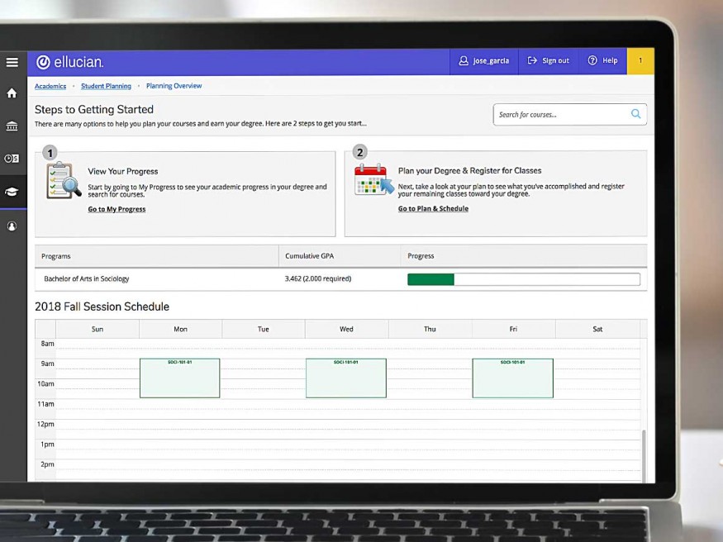The width and height of the screenshot is (723, 542).
Task: Click the profile icon beside jose_garcia
Action: click(x=463, y=60)
